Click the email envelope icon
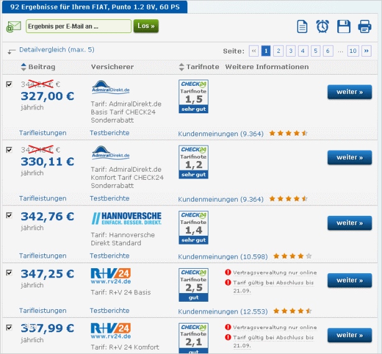 pyautogui.click(x=14, y=26)
